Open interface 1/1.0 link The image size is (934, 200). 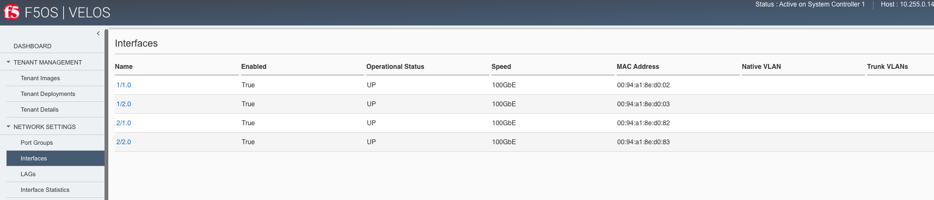(124, 85)
